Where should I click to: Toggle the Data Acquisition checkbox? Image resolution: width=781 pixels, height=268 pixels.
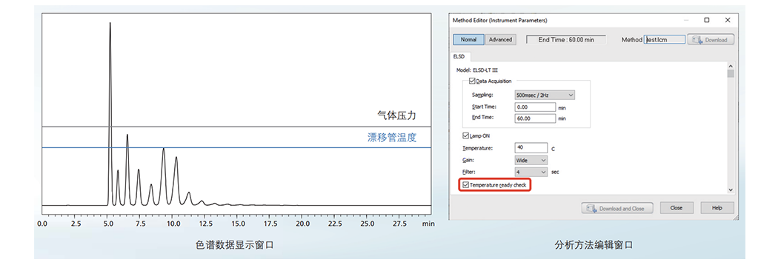point(472,81)
